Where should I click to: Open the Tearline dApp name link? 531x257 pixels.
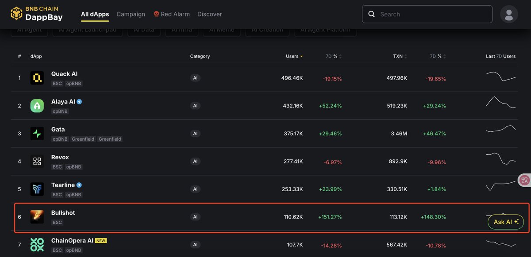(63, 185)
